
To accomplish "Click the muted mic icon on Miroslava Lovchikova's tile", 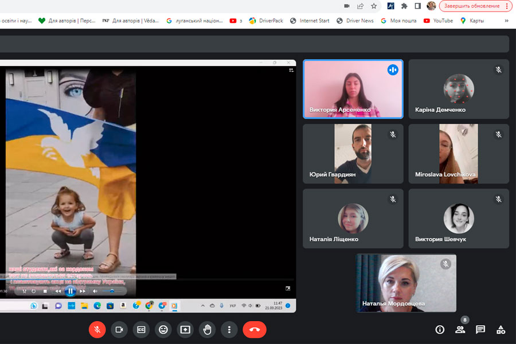I will [x=499, y=134].
